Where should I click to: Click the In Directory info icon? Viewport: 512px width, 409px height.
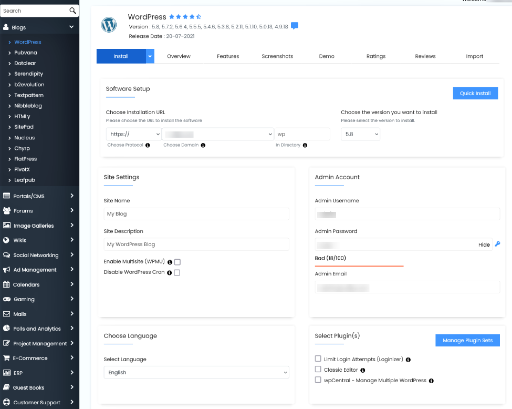305,145
